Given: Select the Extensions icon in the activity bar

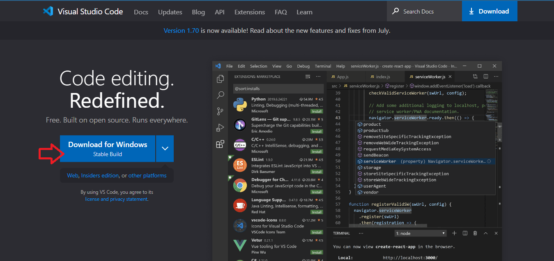Looking at the screenshot, I should 221,144.
